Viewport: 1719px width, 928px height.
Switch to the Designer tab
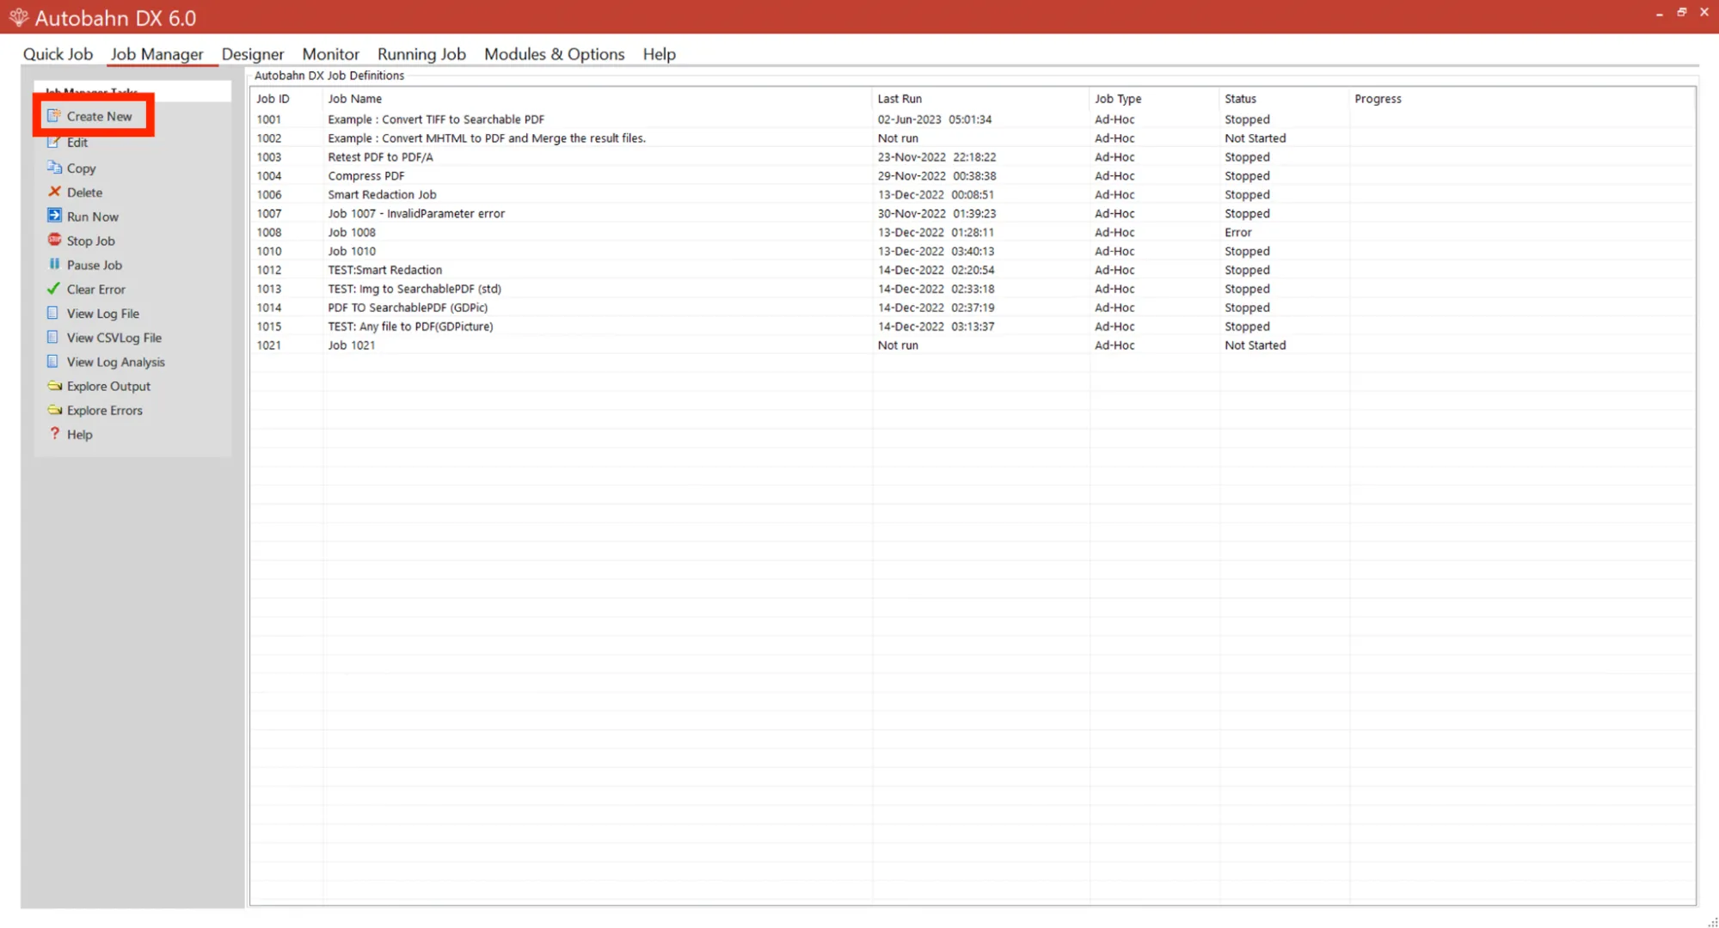252,54
